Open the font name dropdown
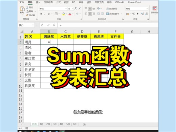This screenshot has height=132, width=176. 66,9
